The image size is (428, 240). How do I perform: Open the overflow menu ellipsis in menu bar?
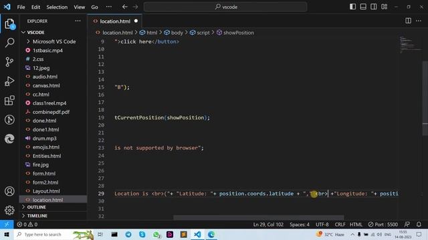(x=108, y=7)
